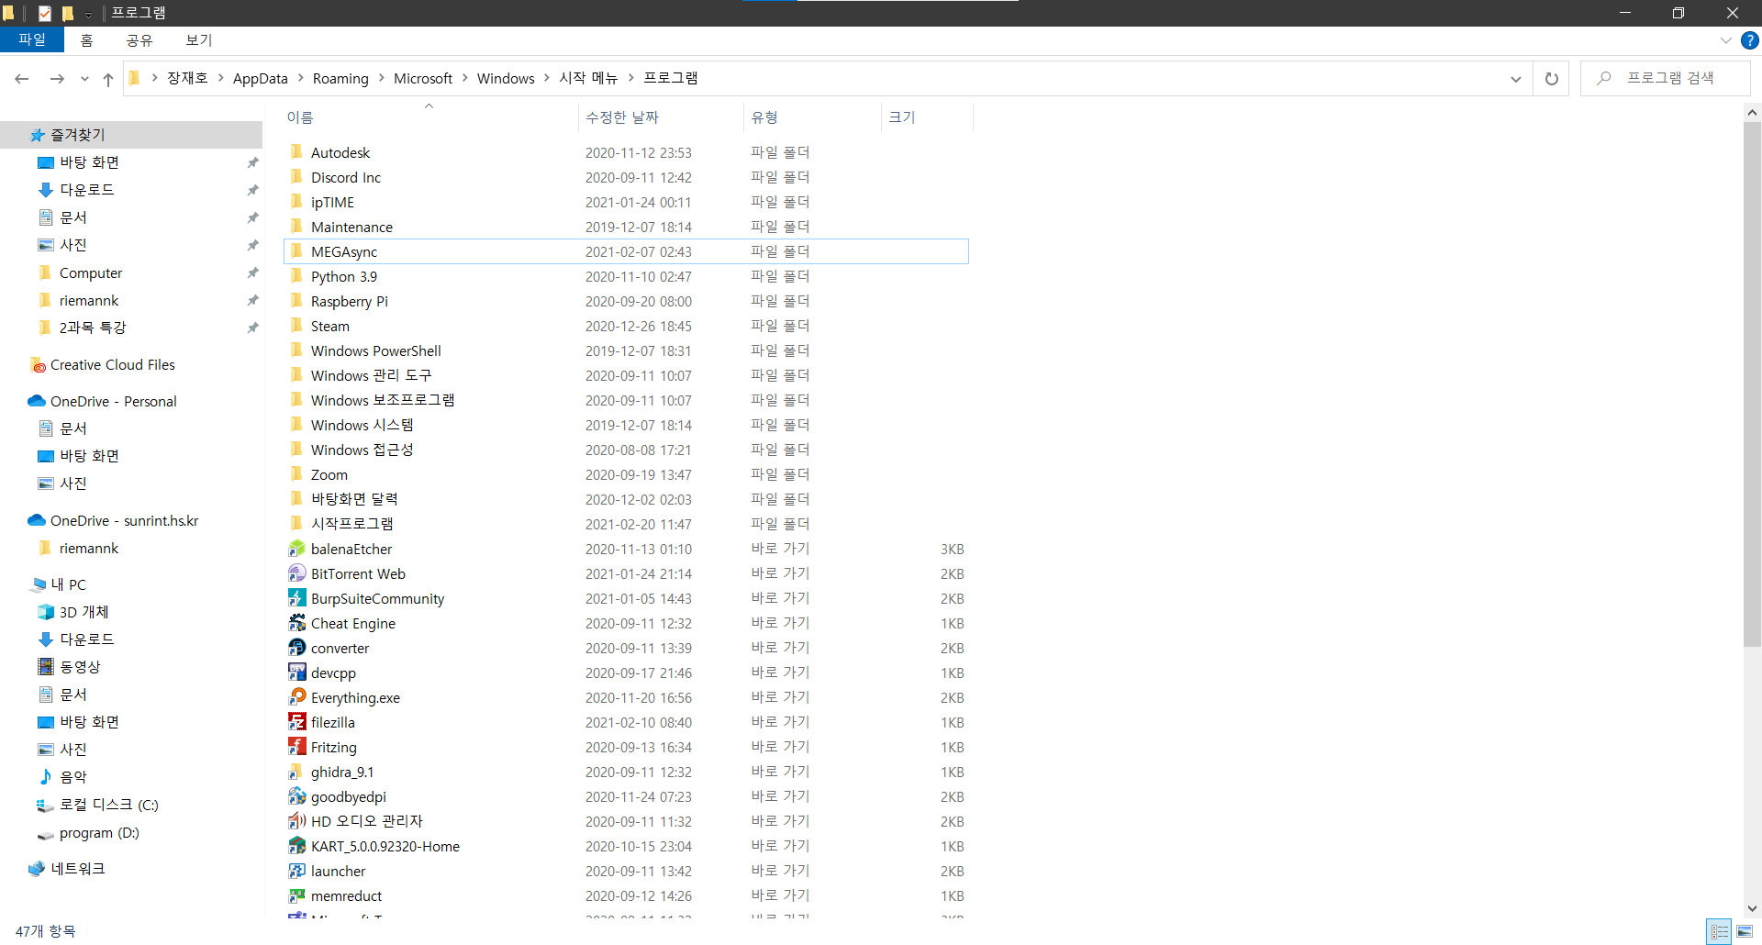Image resolution: width=1762 pixels, height=945 pixels.
Task: Select the Everything.exe shortcut icon
Action: [296, 697]
